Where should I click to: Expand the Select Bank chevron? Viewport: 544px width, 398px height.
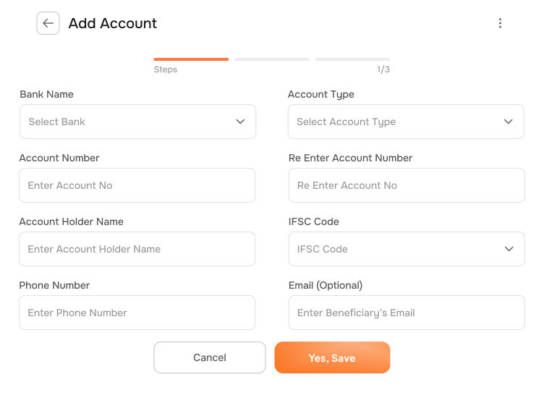(240, 122)
